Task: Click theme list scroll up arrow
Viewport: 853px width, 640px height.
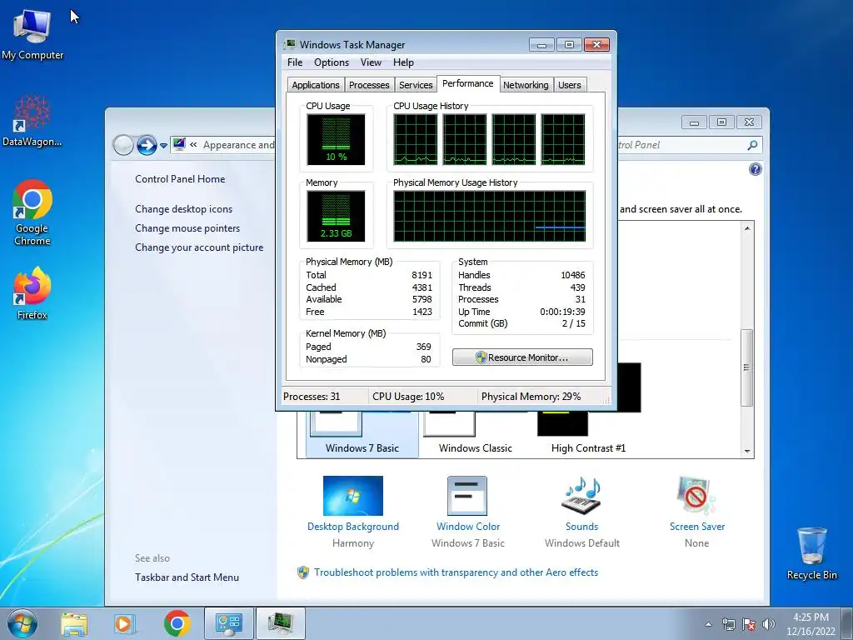Action: tap(747, 228)
